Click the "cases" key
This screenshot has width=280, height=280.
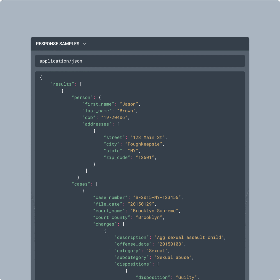pos(81,184)
